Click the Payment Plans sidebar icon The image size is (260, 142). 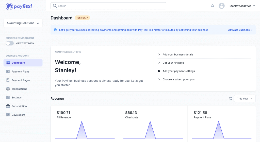click(8, 72)
